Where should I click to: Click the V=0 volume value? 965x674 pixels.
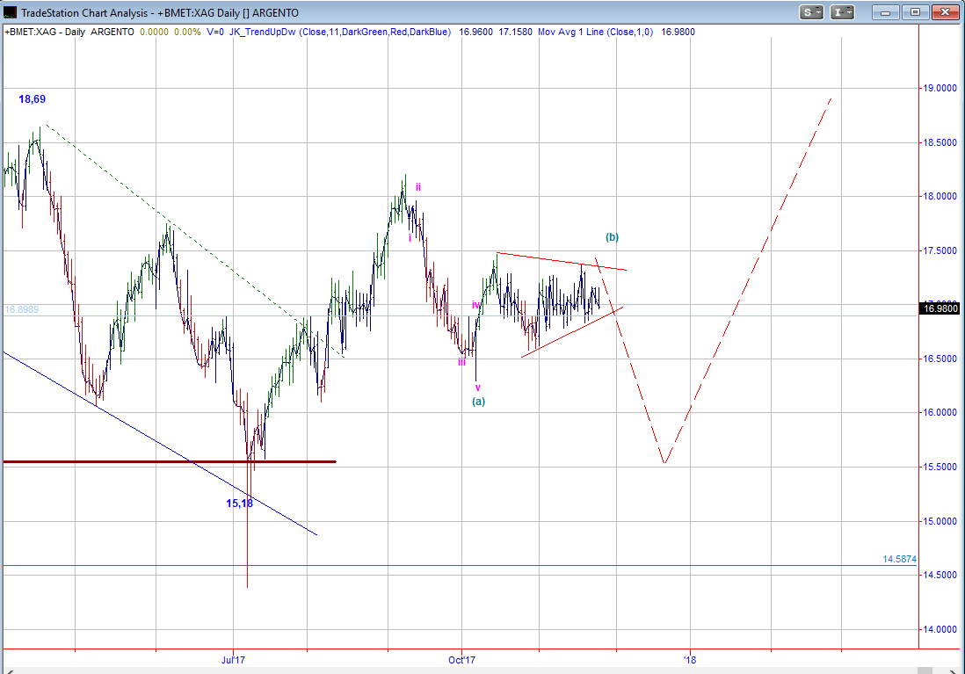coord(215,32)
